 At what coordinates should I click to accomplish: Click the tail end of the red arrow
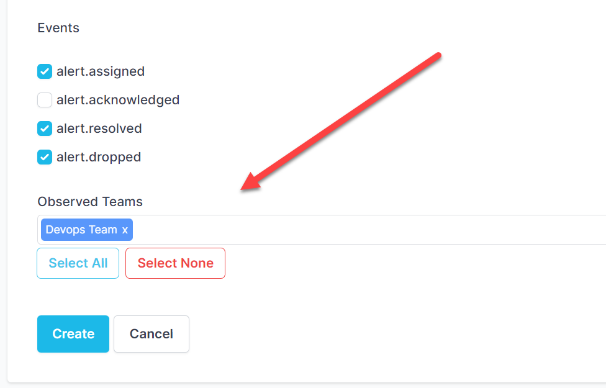click(x=438, y=56)
